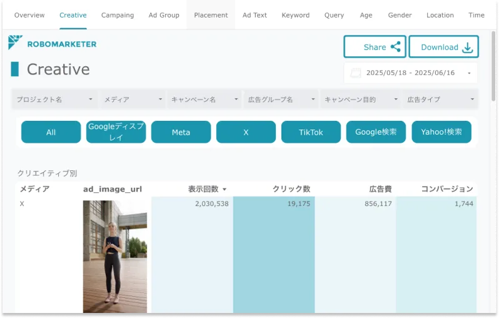
Task: Click the calendar icon in date range
Action: [356, 73]
